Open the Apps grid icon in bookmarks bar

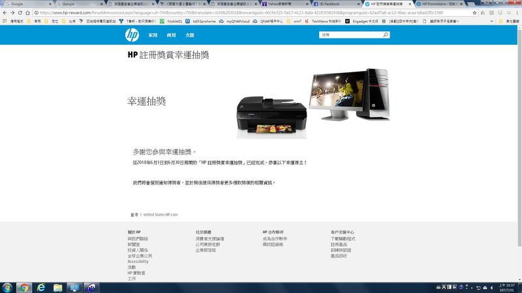[5, 21]
